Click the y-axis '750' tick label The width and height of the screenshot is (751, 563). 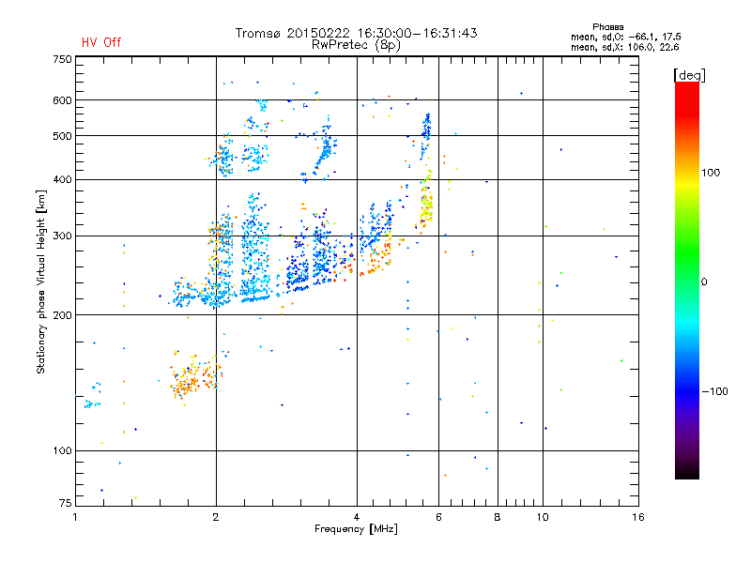(62, 59)
